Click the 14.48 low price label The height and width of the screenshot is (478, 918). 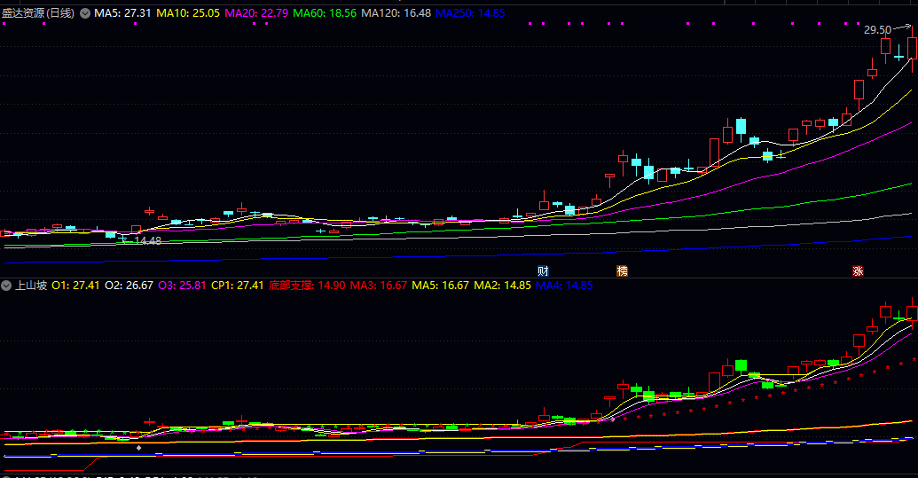[147, 240]
